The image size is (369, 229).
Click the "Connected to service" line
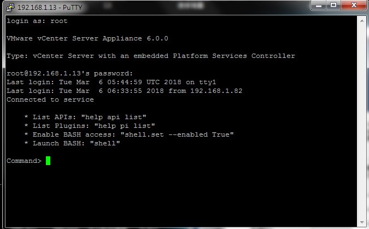pyautogui.click(x=50, y=99)
